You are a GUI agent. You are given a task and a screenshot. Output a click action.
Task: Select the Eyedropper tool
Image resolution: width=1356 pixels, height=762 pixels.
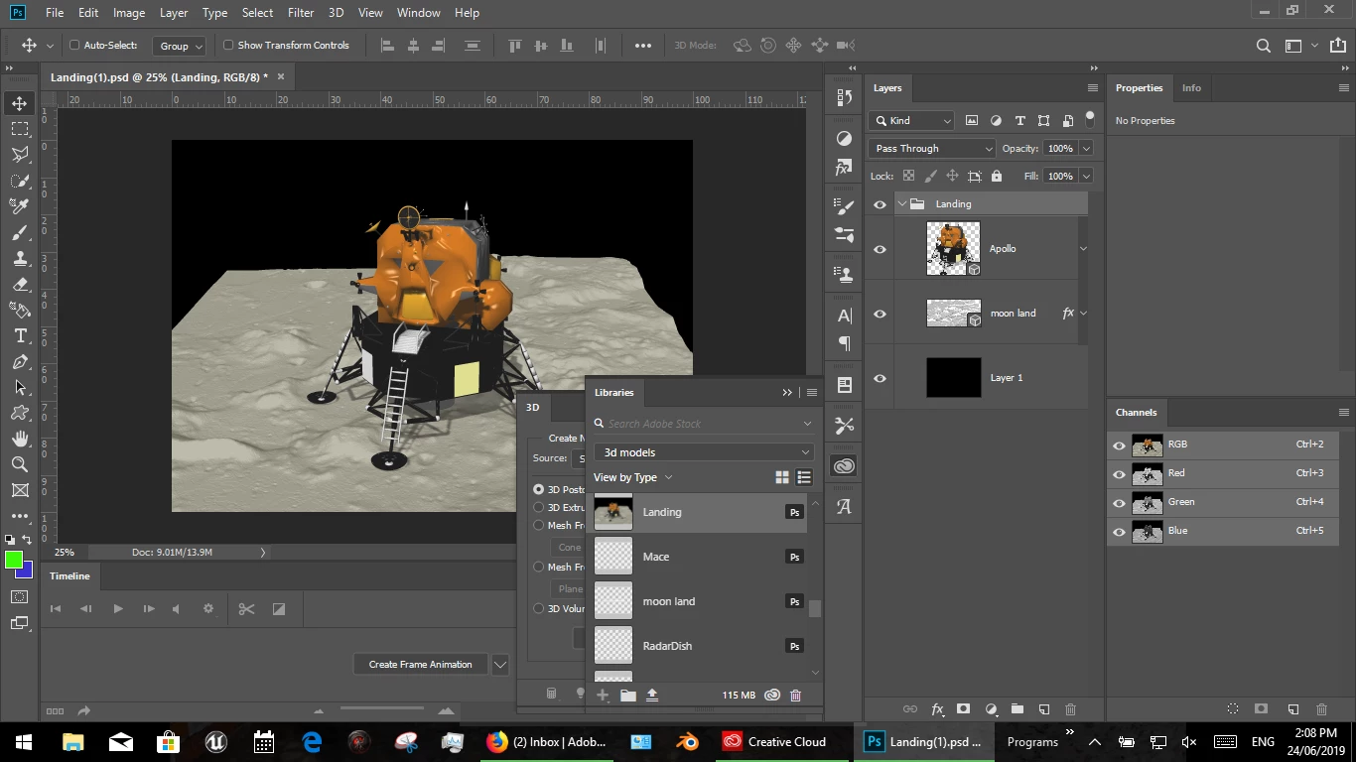pos(20,206)
